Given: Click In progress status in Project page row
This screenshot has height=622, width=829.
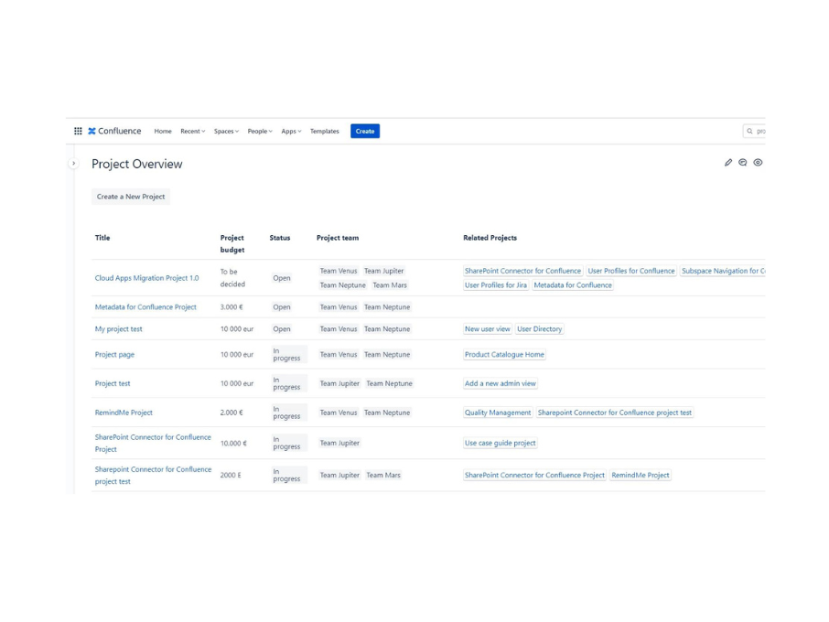Looking at the screenshot, I should 288,355.
